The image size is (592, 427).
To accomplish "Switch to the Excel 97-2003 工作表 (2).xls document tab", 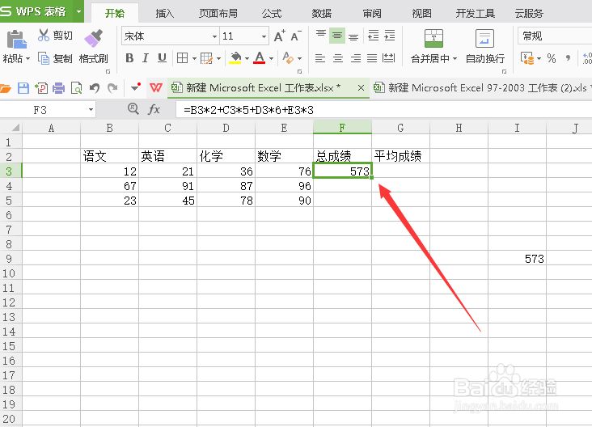I will [481, 88].
